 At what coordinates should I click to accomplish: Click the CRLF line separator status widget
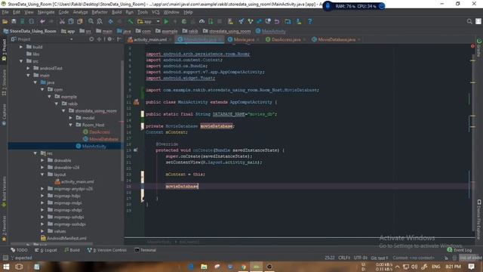tap(344, 258)
